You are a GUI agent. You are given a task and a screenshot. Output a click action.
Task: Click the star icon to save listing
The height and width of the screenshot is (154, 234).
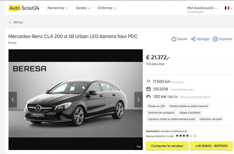[174, 39]
